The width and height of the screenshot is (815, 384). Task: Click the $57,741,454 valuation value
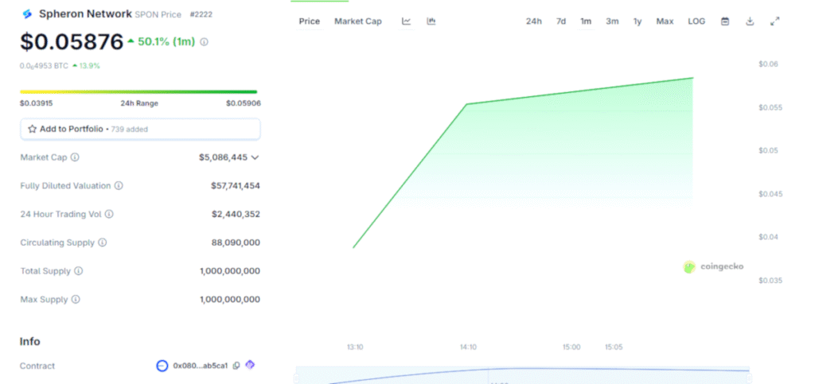(236, 186)
